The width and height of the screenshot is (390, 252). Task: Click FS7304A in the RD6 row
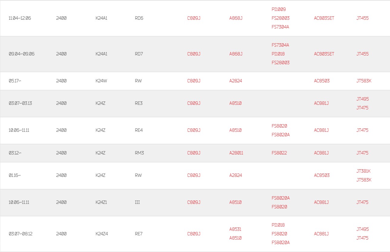click(x=280, y=27)
